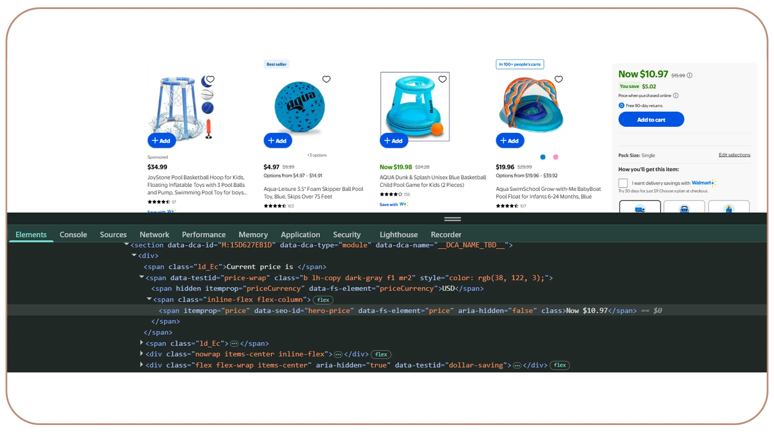The width and height of the screenshot is (774, 432).
Task: Click ellipsis in div nowrap items-center row
Action: tap(338, 355)
